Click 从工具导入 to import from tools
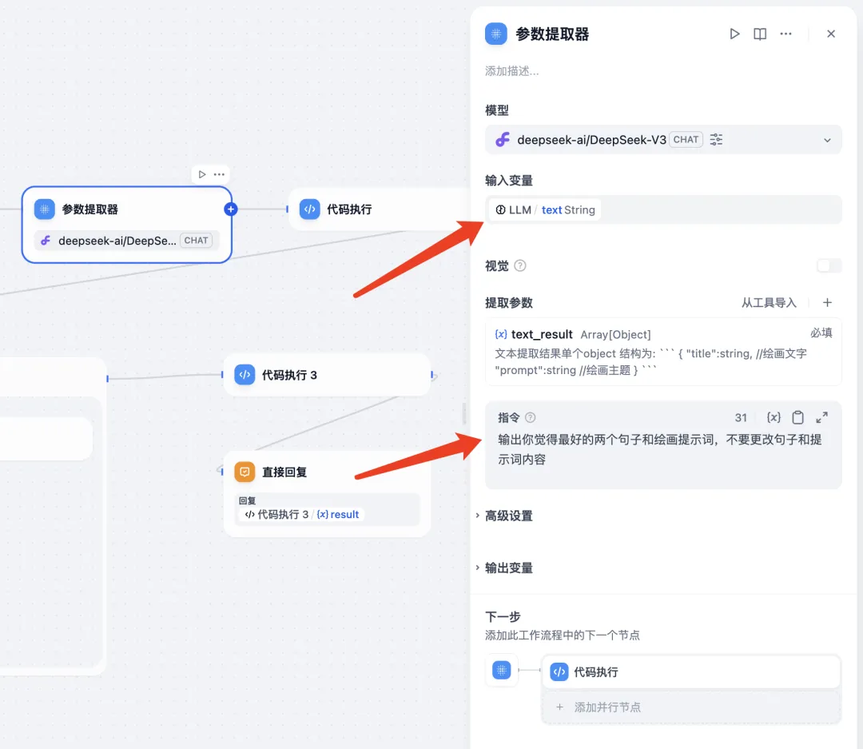 [769, 303]
